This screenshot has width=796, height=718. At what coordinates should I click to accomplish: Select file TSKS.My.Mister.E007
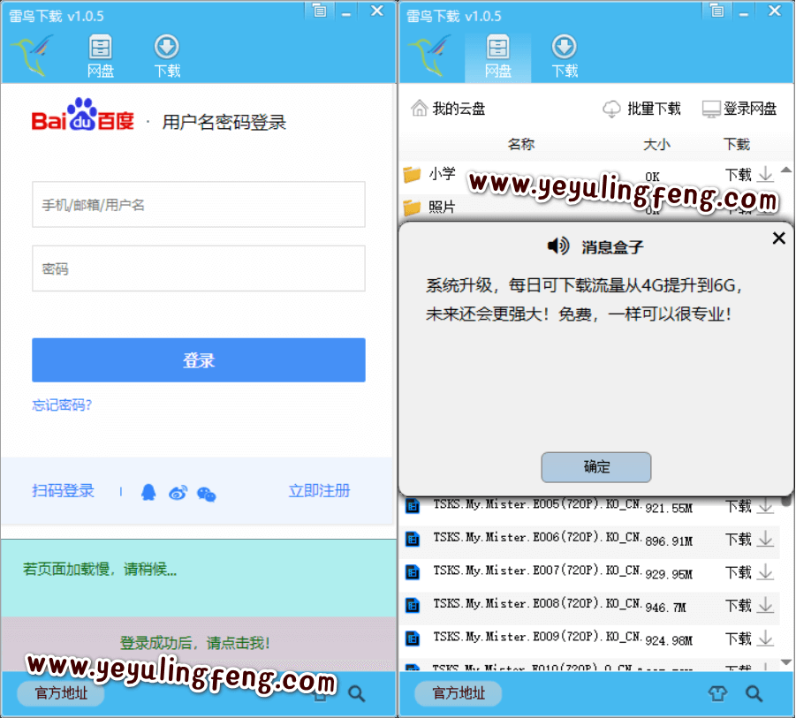(x=538, y=571)
